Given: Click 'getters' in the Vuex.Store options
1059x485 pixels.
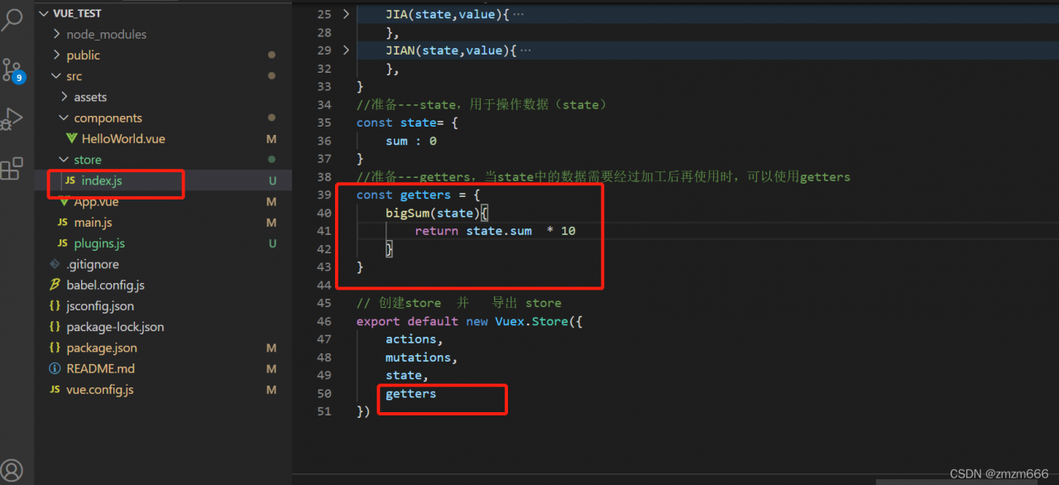Looking at the screenshot, I should coord(411,393).
